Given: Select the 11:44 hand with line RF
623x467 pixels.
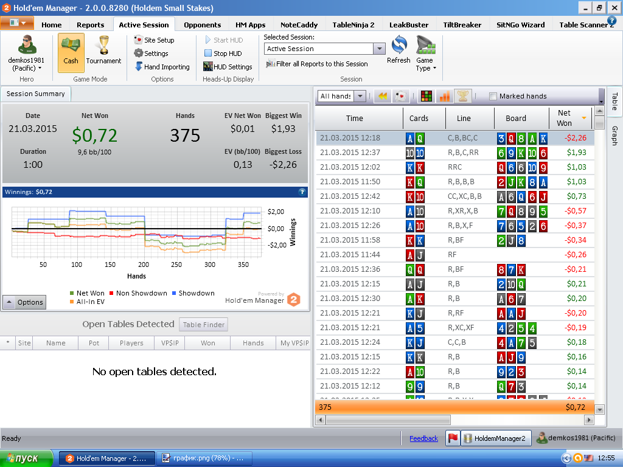Looking at the screenshot, I should pyautogui.click(x=455, y=255).
